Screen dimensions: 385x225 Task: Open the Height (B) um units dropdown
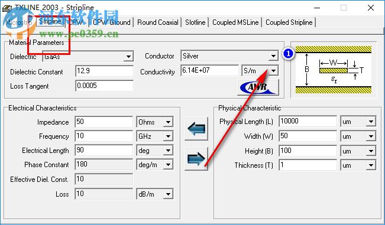tap(371, 151)
